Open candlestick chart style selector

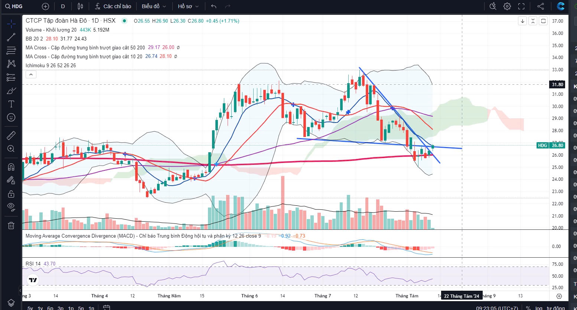coord(80,6)
